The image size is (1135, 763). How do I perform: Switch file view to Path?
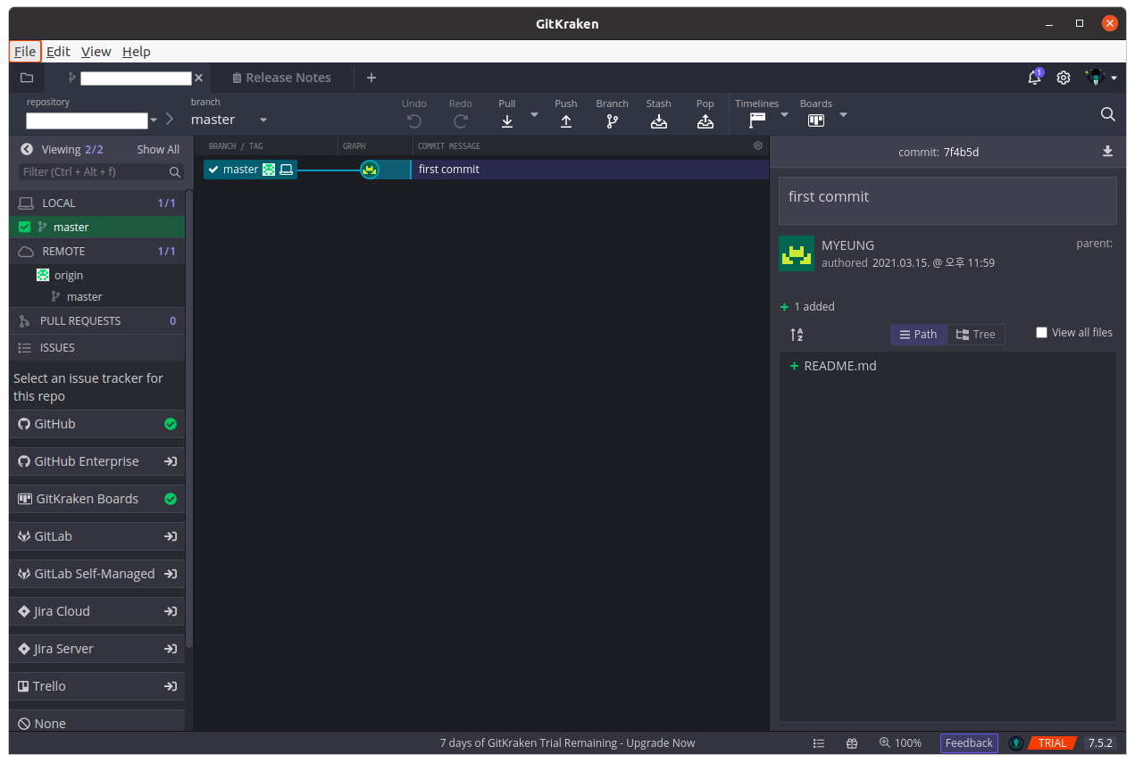pyautogui.click(x=919, y=335)
